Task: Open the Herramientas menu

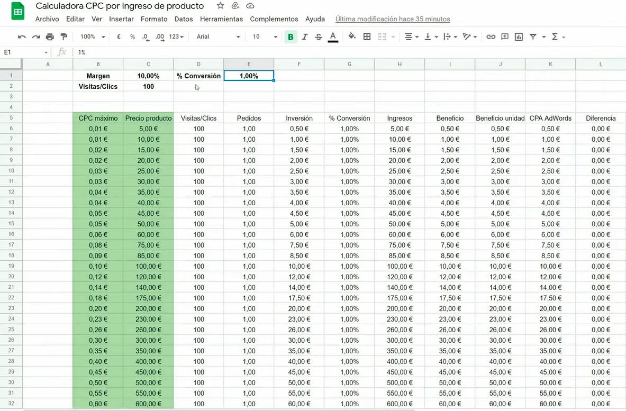Action: [221, 19]
